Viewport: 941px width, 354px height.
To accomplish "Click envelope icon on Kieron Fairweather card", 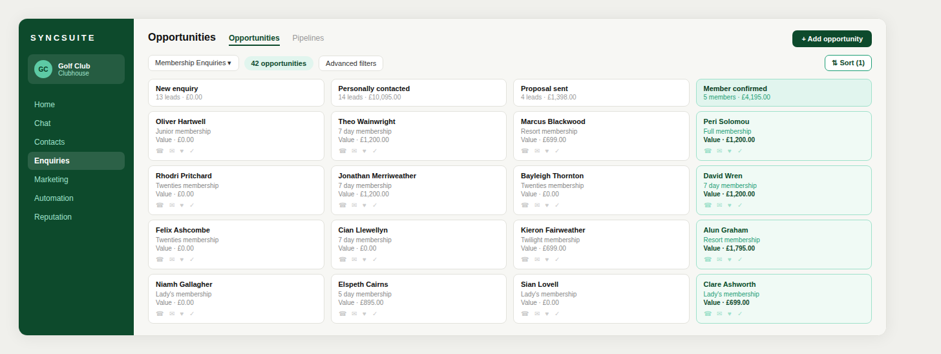I will tap(537, 259).
